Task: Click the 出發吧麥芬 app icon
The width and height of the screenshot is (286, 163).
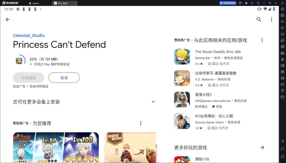Action: (182, 78)
